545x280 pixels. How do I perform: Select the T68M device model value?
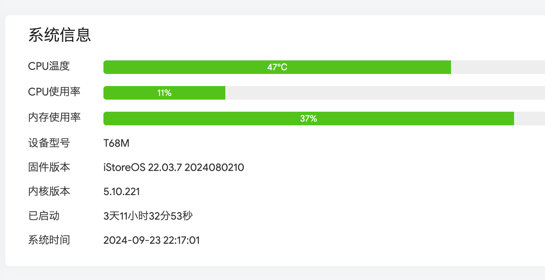[116, 143]
